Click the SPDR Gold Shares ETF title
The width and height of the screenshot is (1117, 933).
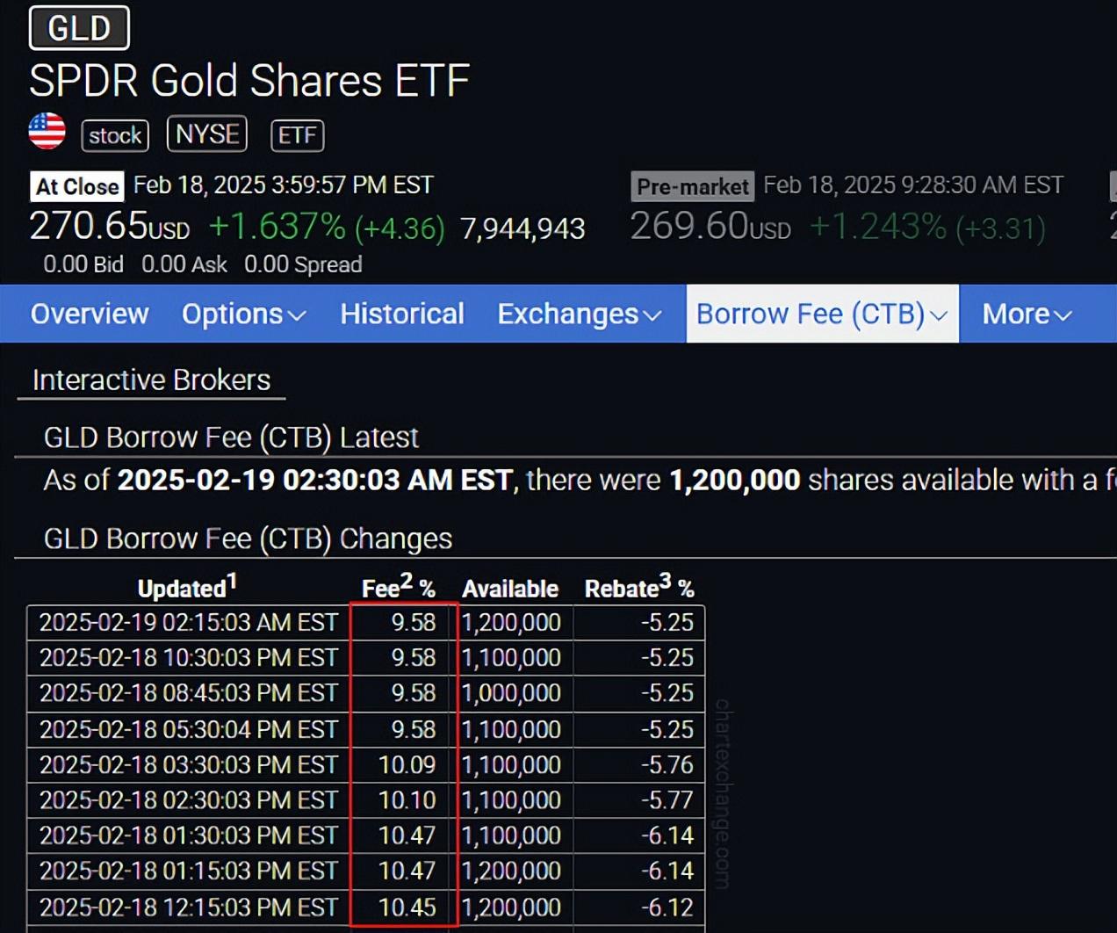(249, 81)
